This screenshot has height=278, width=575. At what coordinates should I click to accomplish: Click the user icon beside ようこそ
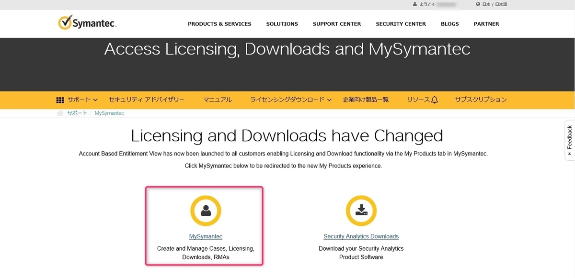(x=415, y=4)
